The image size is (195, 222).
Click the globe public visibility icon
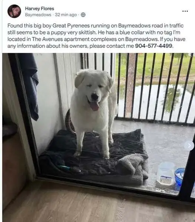point(83,15)
